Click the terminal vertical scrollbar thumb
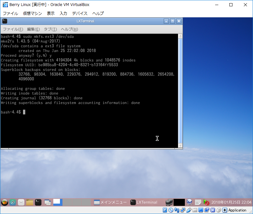The height and width of the screenshot is (214, 253). tap(180, 91)
